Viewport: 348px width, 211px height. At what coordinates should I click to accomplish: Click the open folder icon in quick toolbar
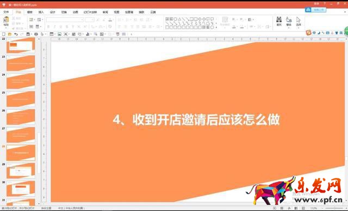(10, 34)
